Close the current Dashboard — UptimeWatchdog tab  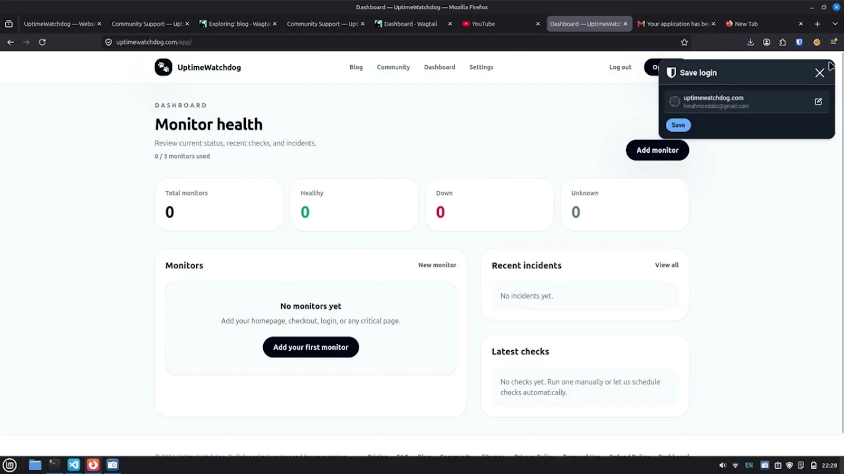(626, 24)
